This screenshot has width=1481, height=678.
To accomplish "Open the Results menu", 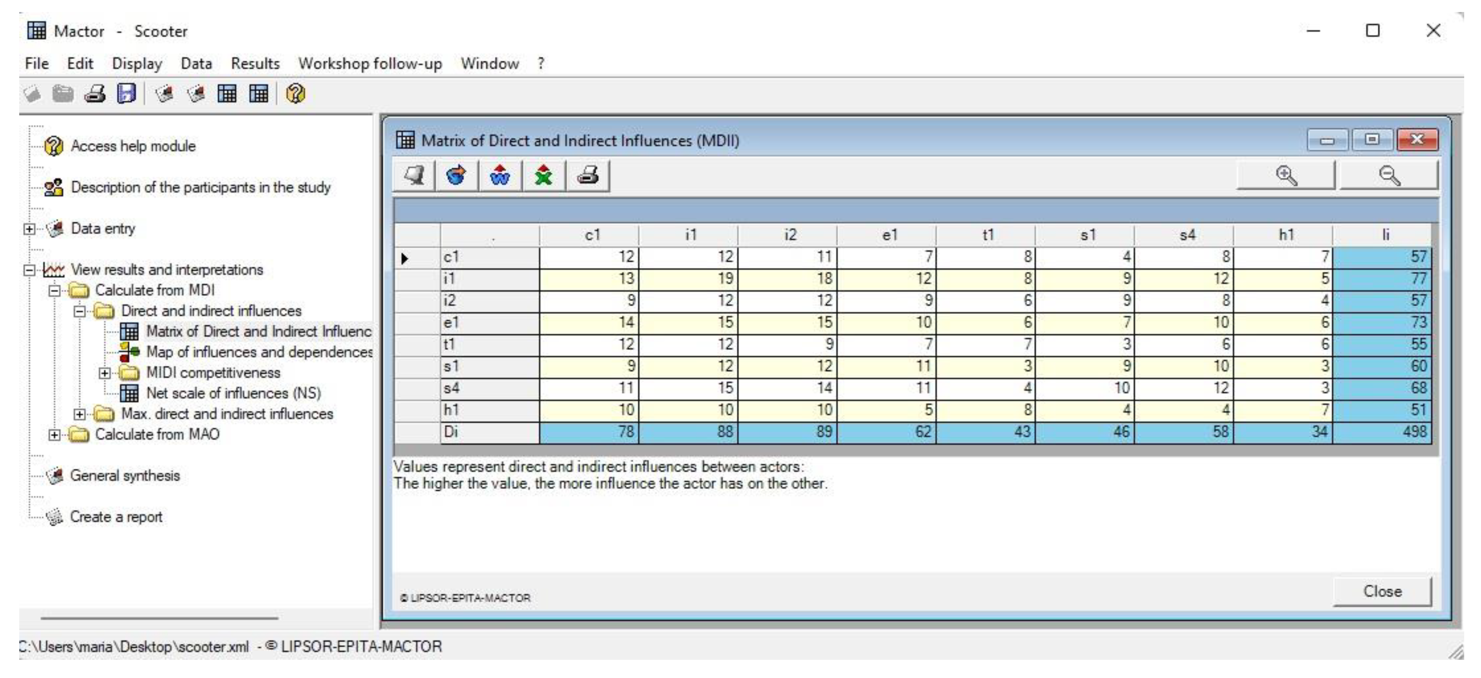I will tap(255, 63).
